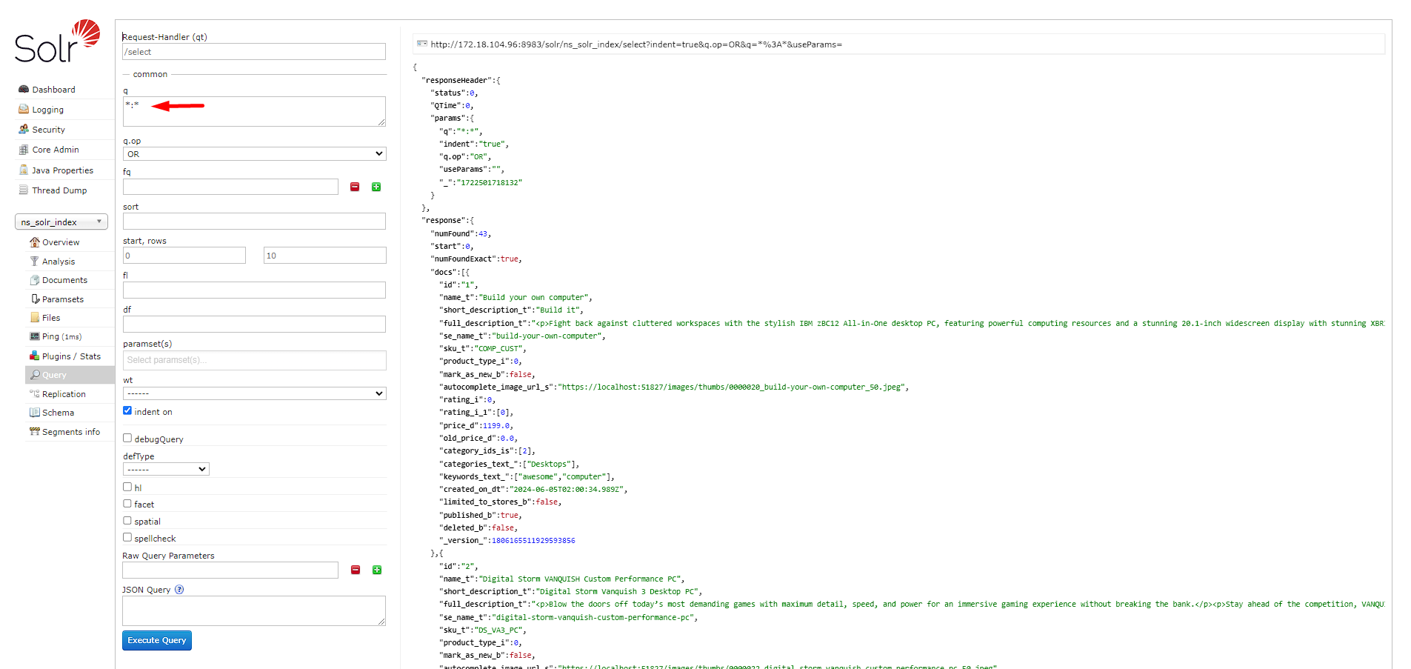
Task: Open the defType dropdown
Action: (166, 469)
